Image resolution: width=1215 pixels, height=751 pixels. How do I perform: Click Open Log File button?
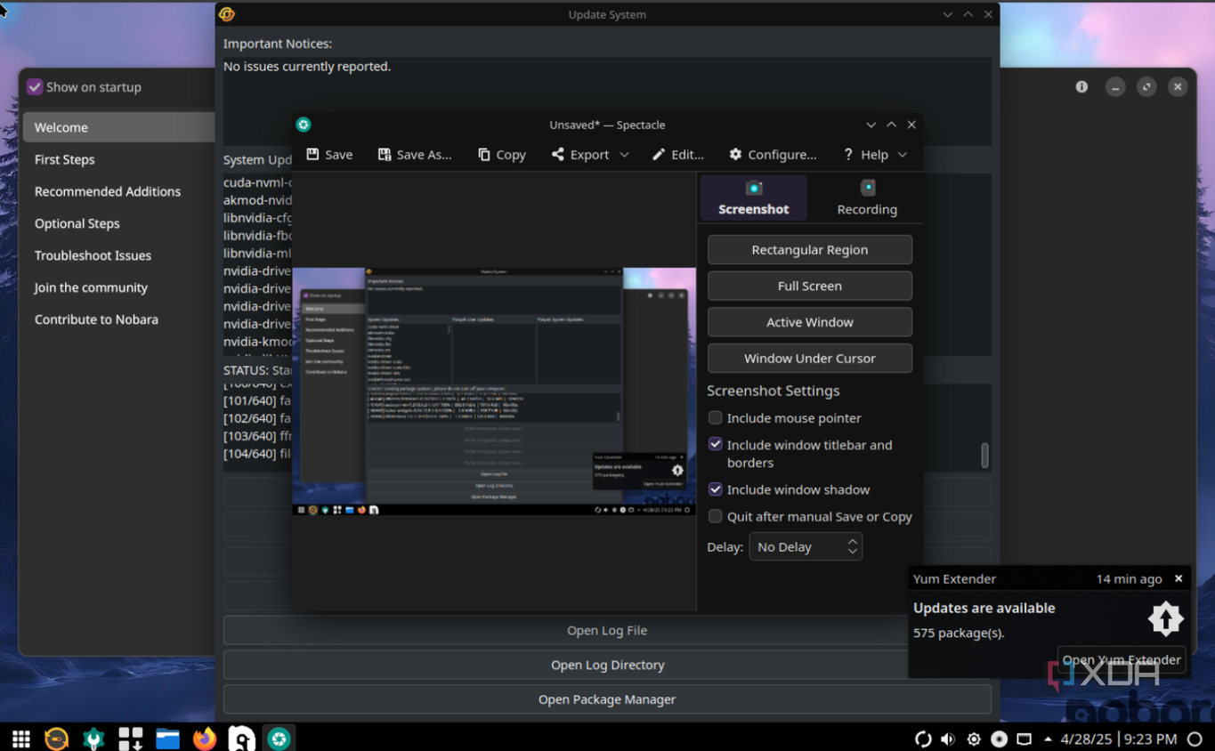click(x=607, y=631)
